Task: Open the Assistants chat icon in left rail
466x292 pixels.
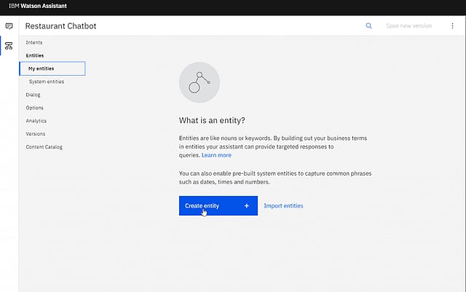Action: coord(9,26)
